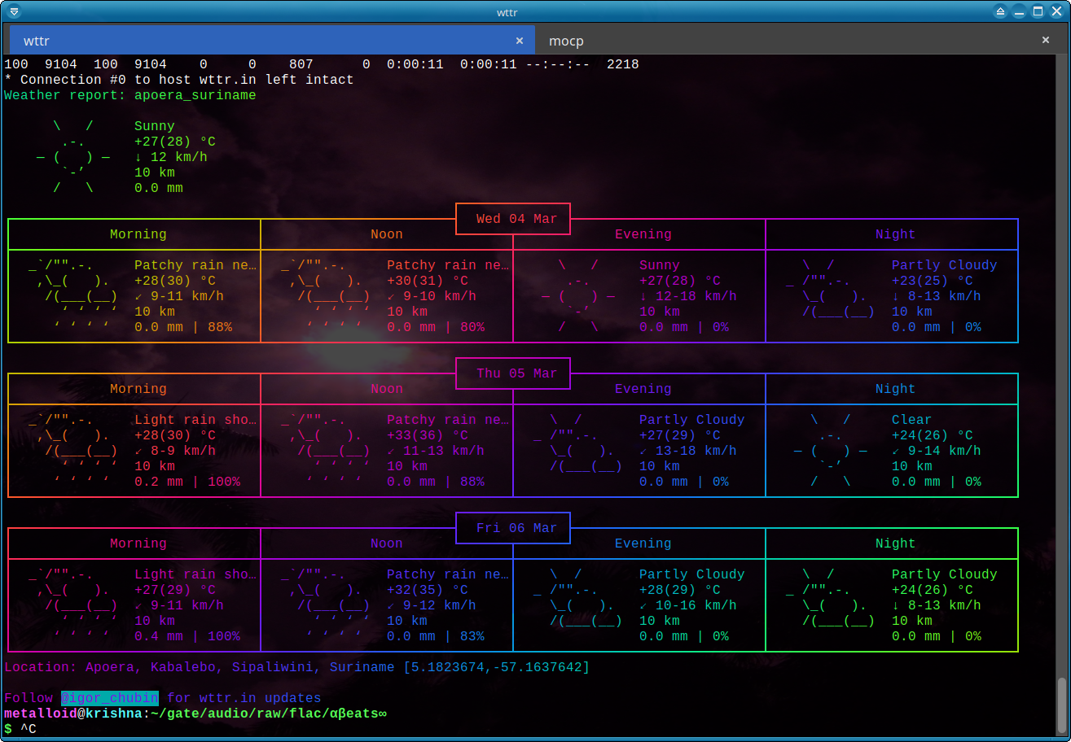Click the Weather report apoera_suriname heading
The image size is (1071, 742).
click(130, 95)
